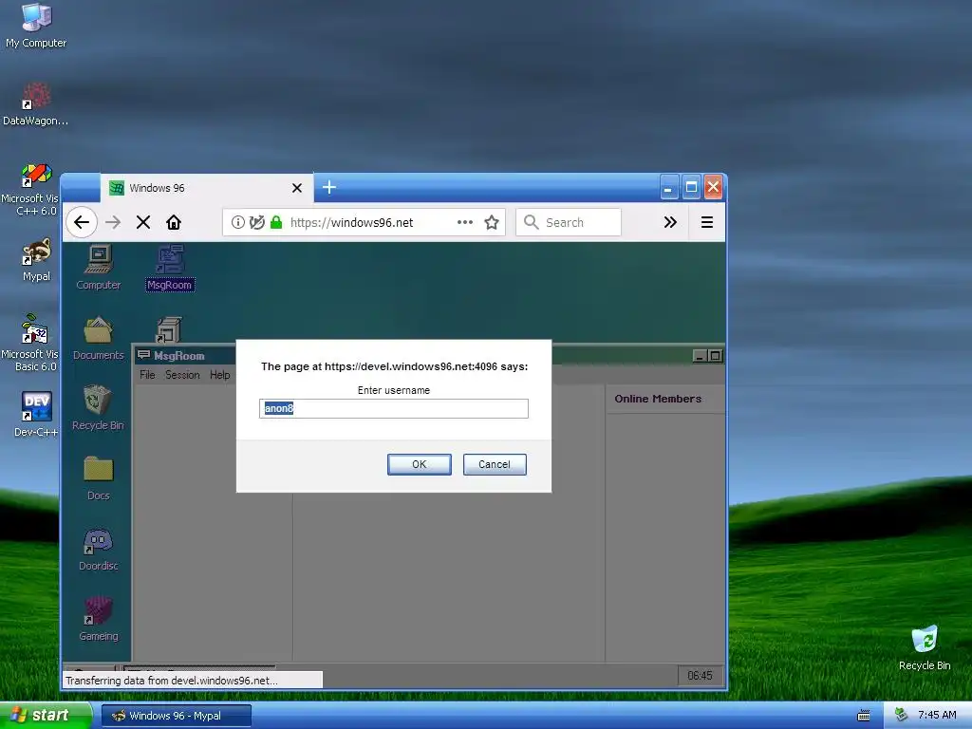This screenshot has width=972, height=729.
Task: Open the browser hamburger menu
Action: [706, 222]
